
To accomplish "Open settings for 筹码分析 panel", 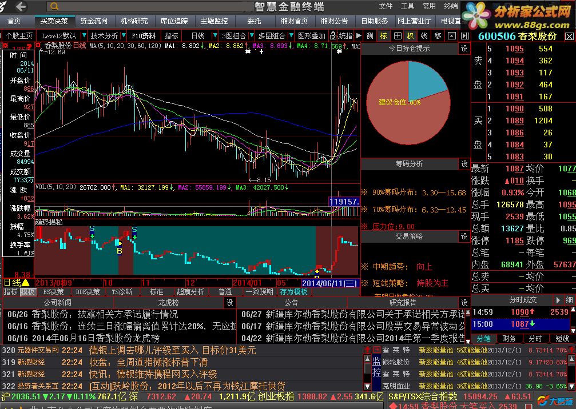I will coord(464,163).
